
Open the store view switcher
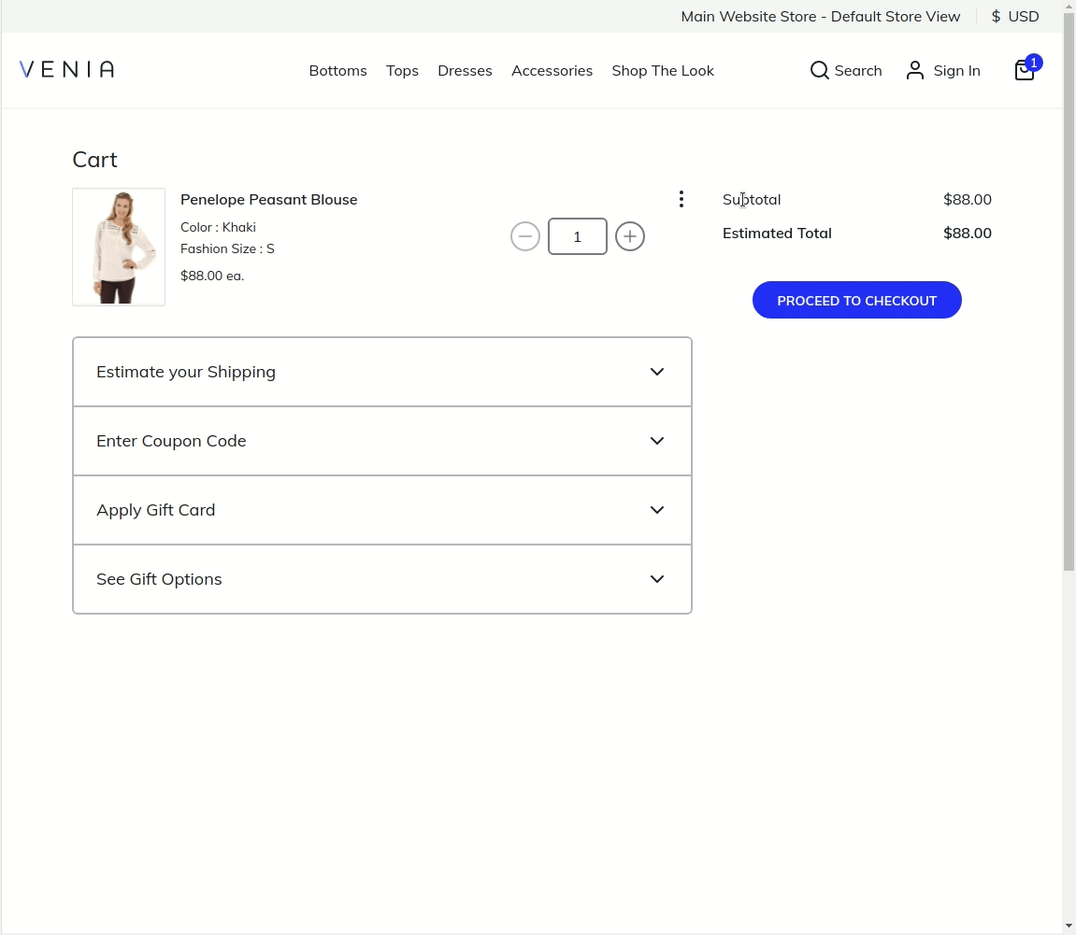point(820,17)
